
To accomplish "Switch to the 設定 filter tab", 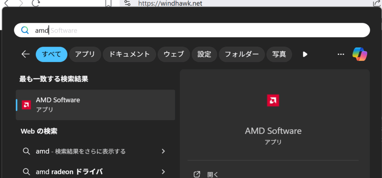I will pyautogui.click(x=204, y=54).
